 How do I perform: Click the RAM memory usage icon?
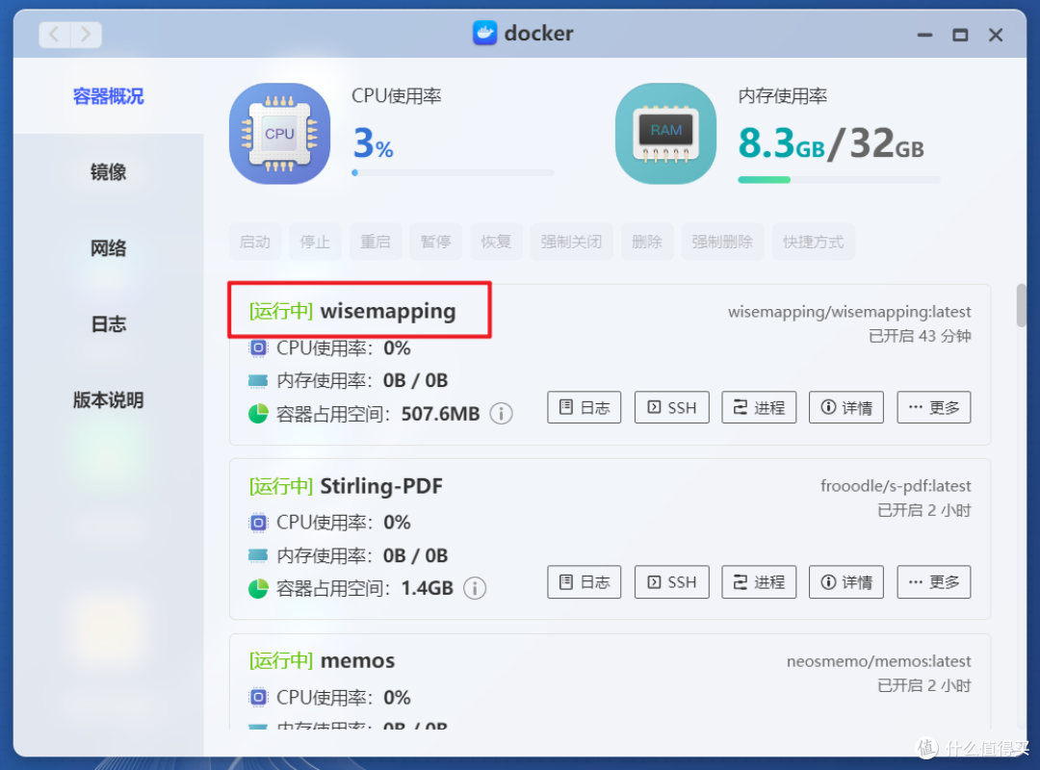pos(665,133)
